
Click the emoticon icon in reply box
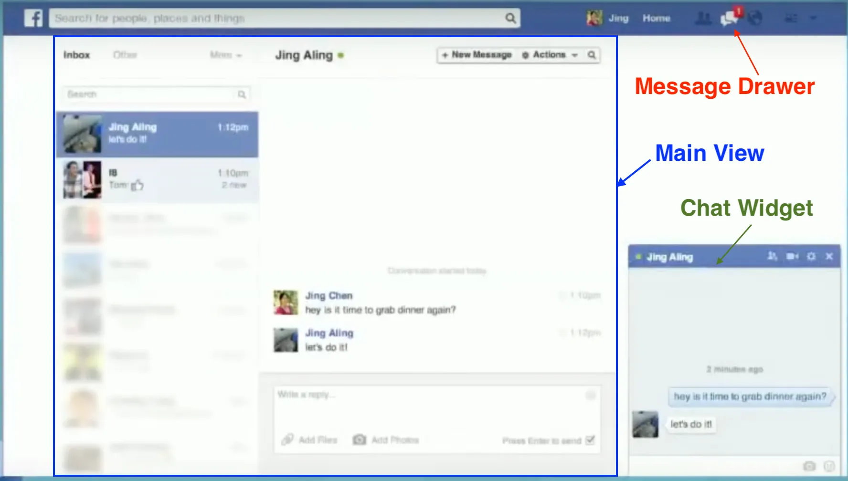[x=591, y=395]
